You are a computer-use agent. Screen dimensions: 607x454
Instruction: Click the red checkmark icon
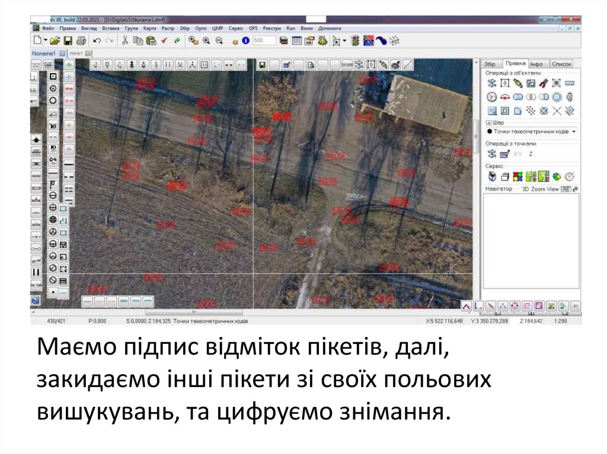point(164,40)
